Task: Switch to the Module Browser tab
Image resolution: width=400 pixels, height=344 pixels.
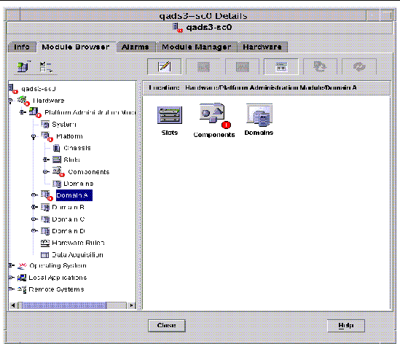Action: point(76,47)
